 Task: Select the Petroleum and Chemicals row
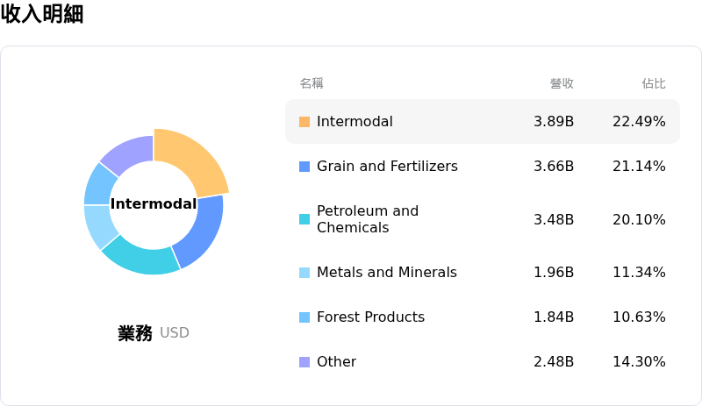pos(368,219)
